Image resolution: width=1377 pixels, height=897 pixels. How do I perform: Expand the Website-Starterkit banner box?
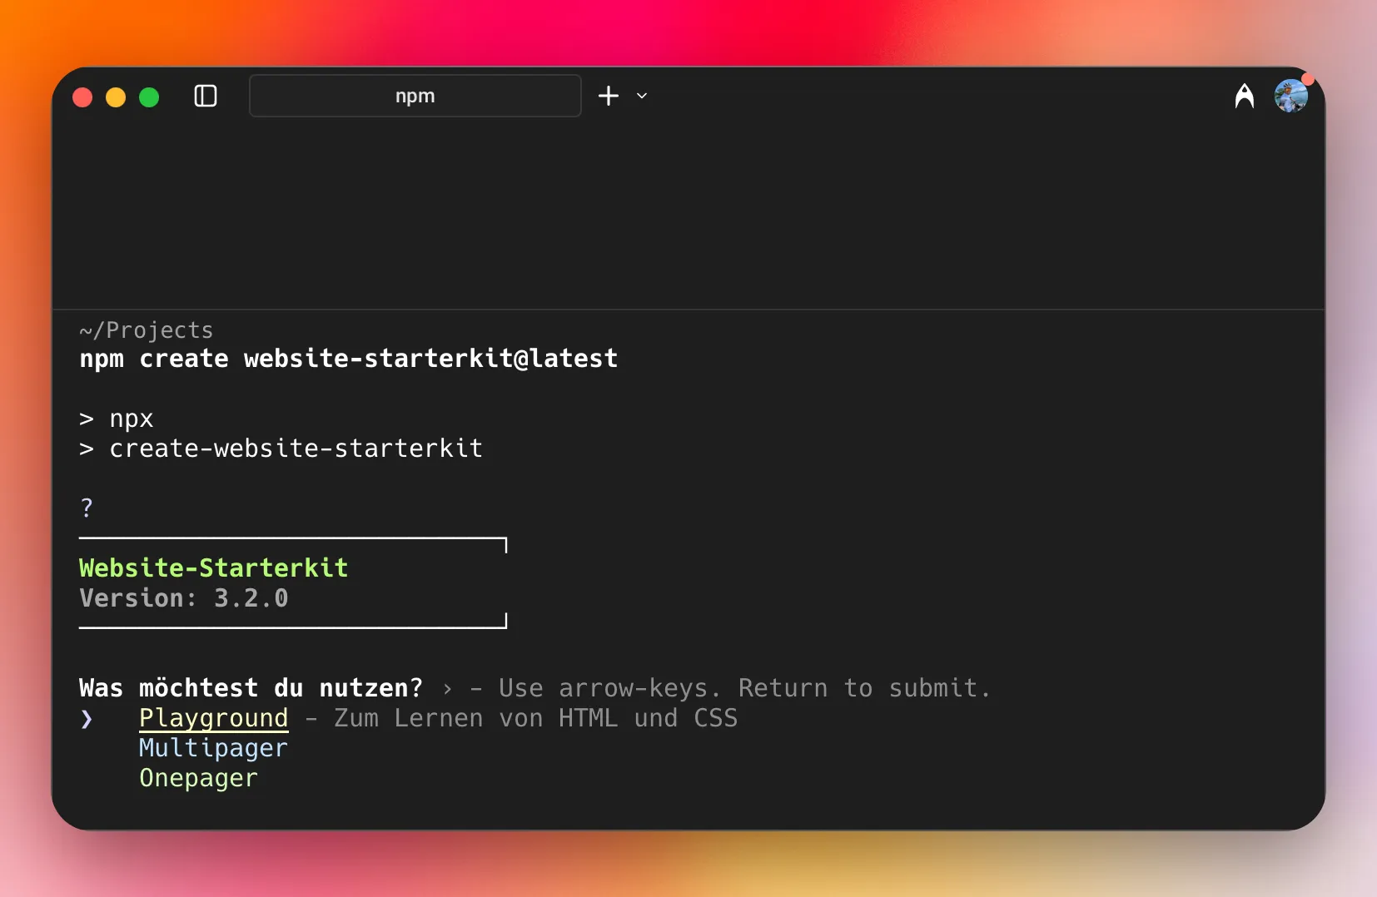pos(292,582)
